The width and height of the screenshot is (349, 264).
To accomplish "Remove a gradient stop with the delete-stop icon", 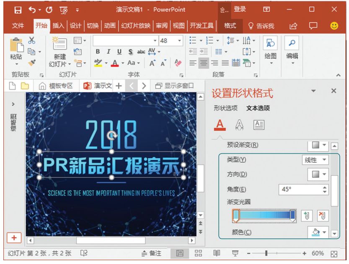I will tap(323, 215).
